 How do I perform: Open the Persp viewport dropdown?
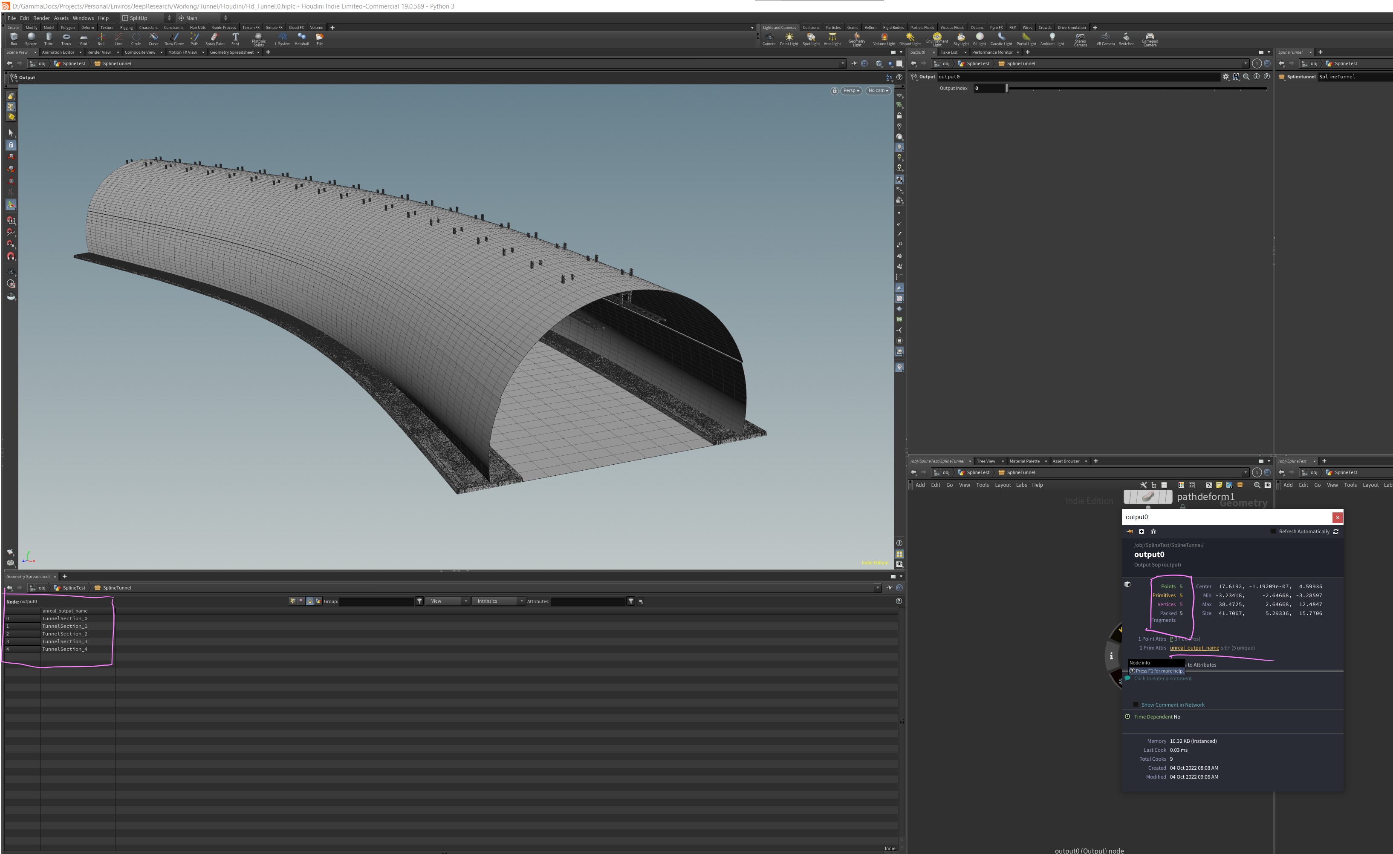pyautogui.click(x=851, y=91)
